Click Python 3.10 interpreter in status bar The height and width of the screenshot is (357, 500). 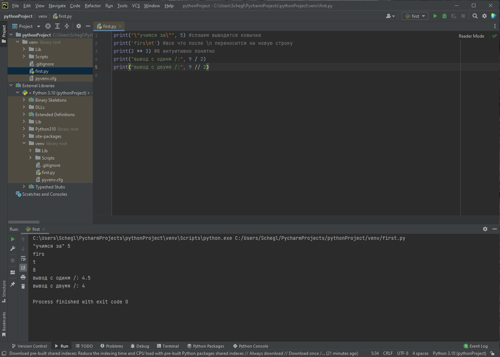460,353
